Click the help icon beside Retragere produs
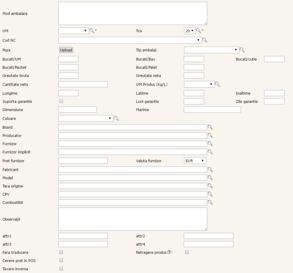 click(x=169, y=252)
